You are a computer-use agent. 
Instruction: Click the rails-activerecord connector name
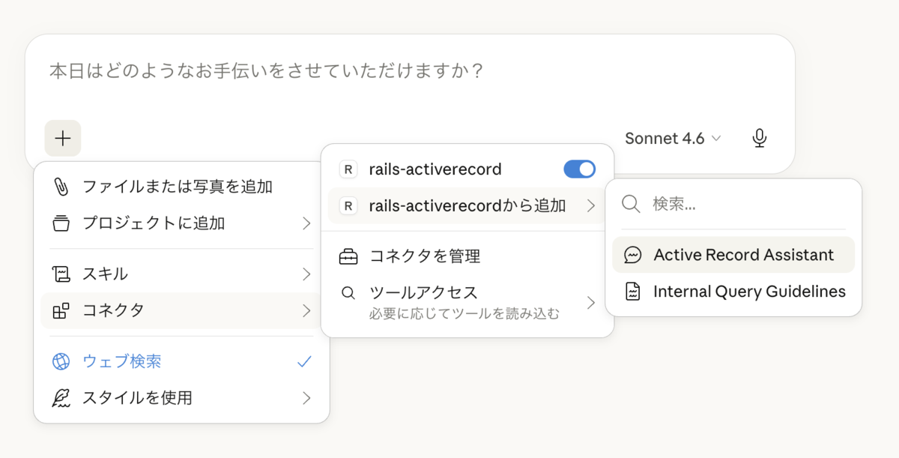(435, 169)
